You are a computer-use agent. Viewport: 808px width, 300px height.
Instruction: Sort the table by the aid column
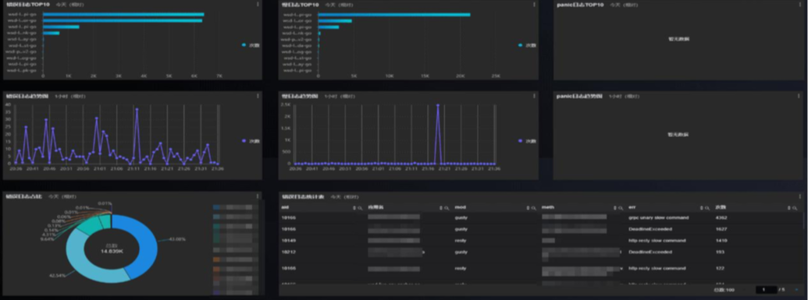click(354, 208)
